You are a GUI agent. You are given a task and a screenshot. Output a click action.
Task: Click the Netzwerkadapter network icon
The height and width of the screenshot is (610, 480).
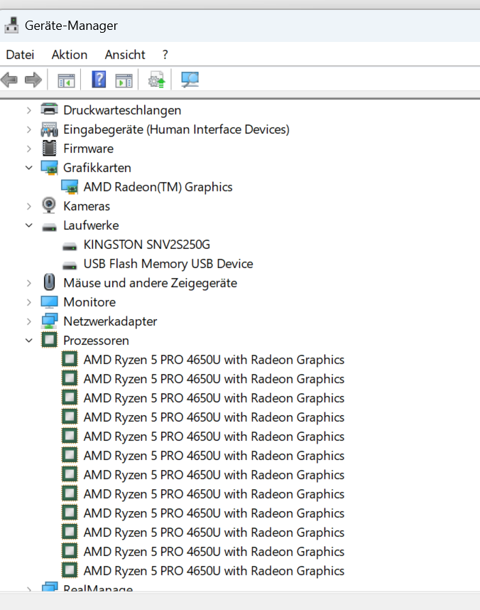[x=50, y=321]
